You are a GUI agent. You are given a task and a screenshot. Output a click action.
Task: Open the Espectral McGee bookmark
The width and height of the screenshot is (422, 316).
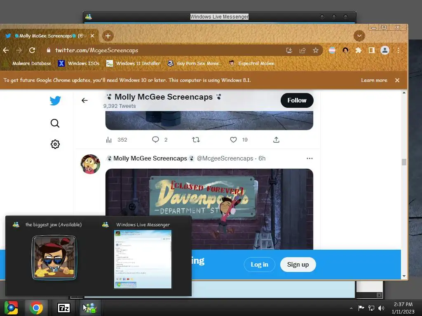(x=252, y=63)
